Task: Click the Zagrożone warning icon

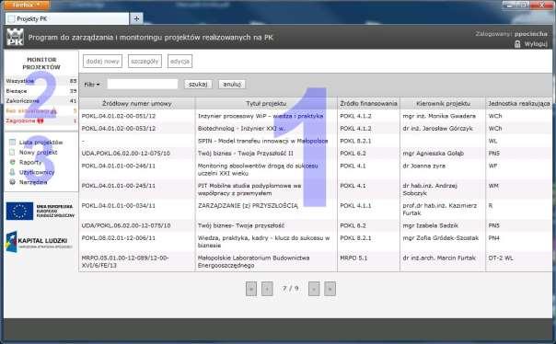Action: click(41, 120)
